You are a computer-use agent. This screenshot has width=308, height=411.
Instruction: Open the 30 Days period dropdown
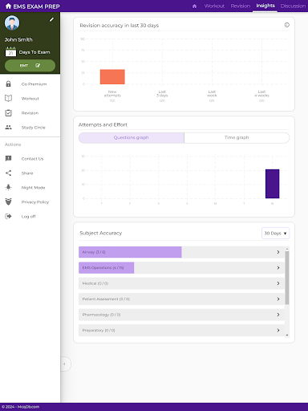click(275, 233)
